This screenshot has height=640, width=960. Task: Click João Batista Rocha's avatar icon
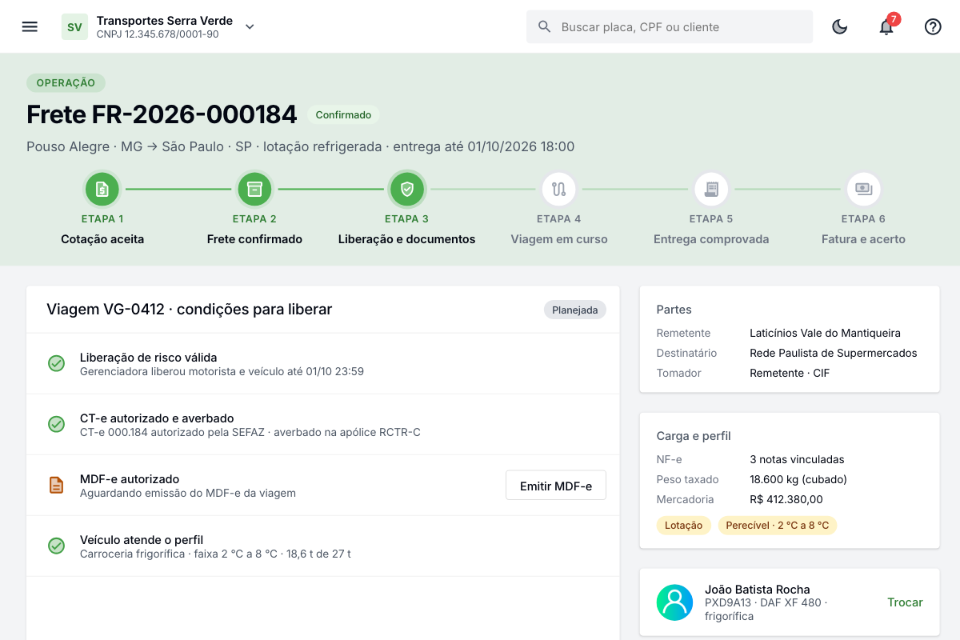674,602
